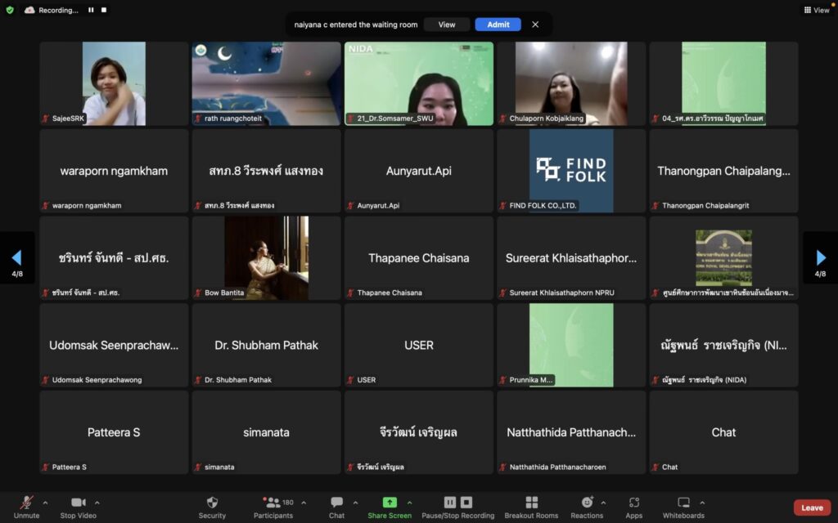838x523 pixels.
Task: Open the Reactions menu
Action: 587,503
